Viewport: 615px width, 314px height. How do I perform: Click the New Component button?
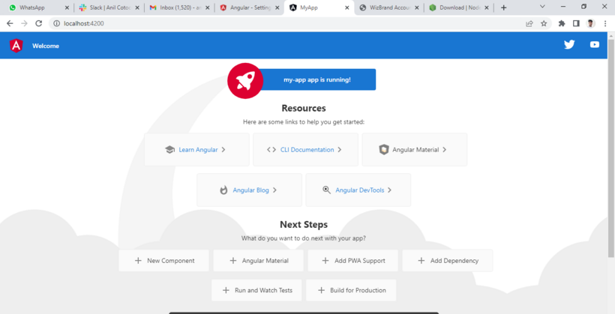point(163,261)
